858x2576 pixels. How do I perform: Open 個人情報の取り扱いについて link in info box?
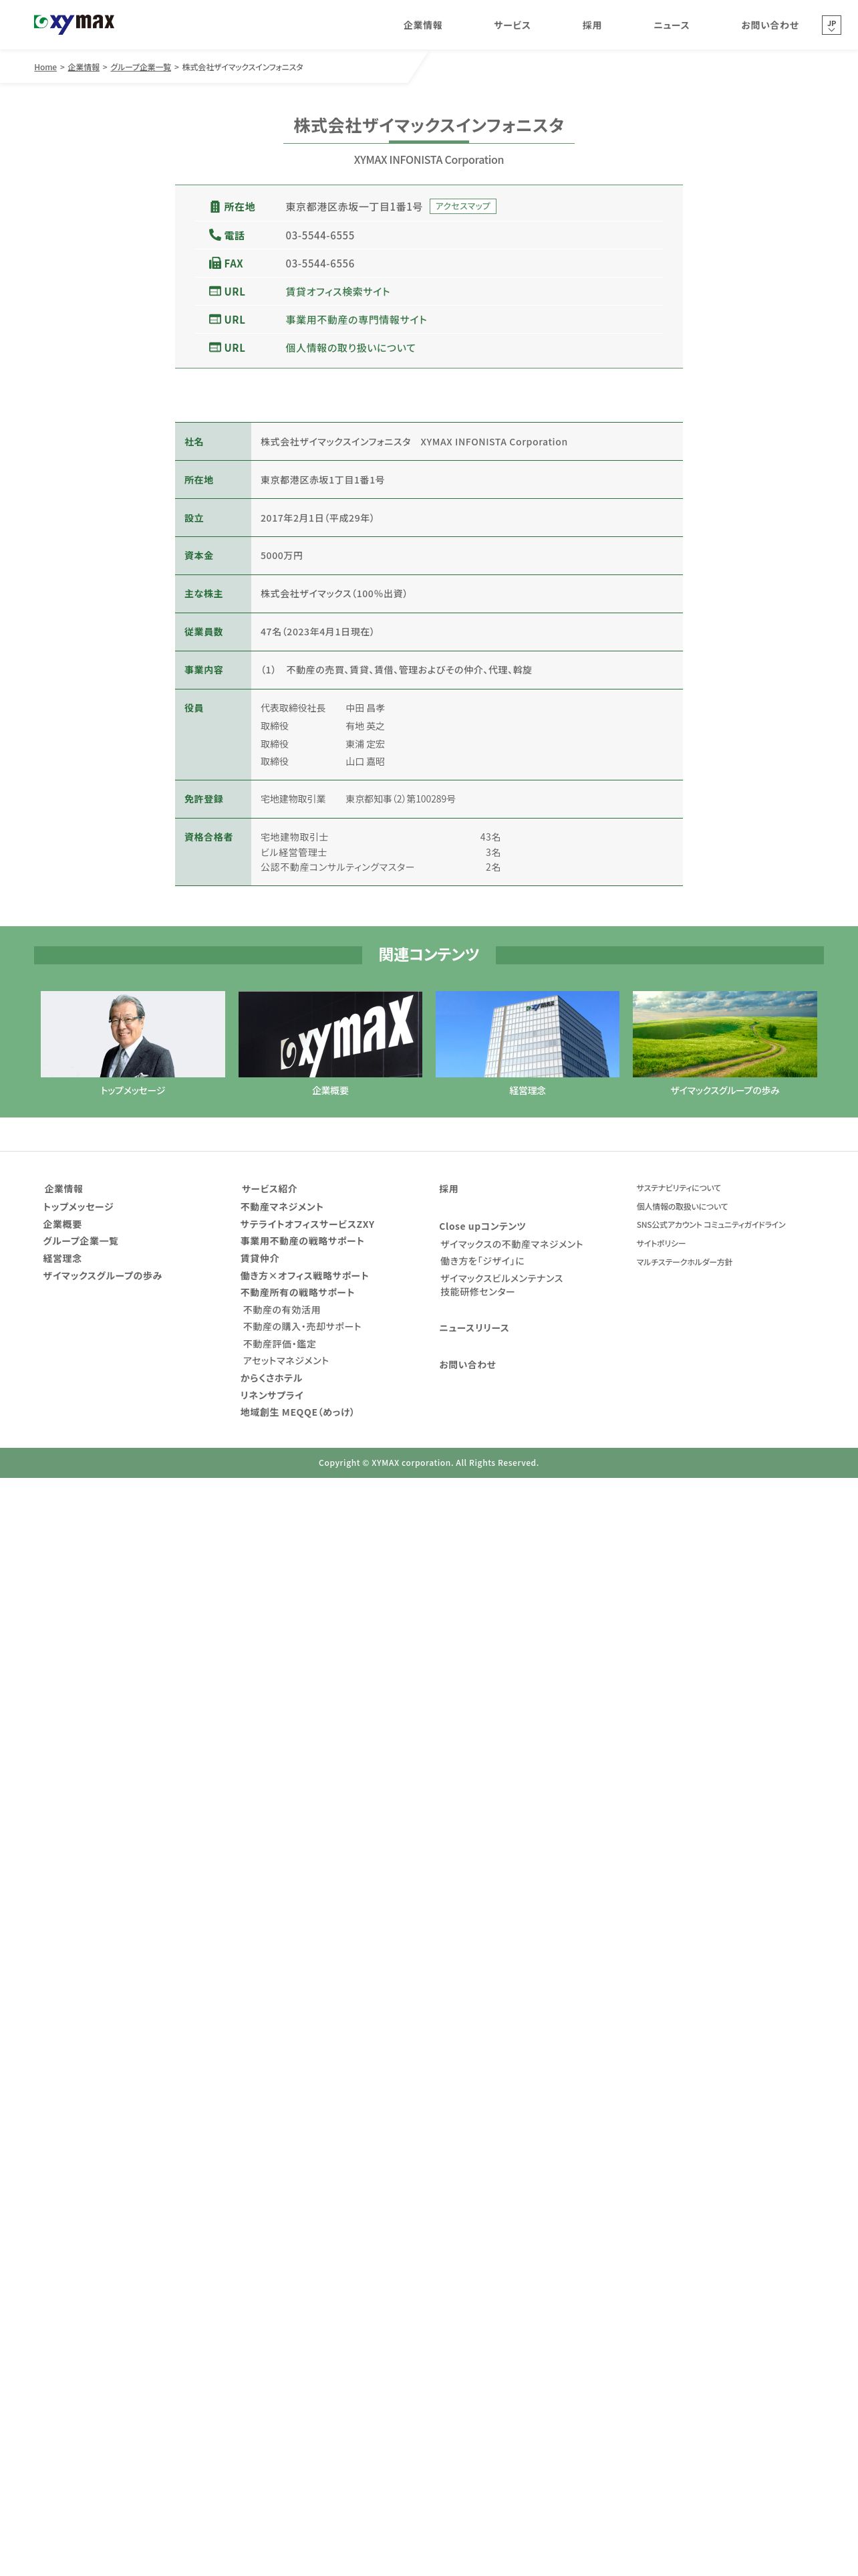pyautogui.click(x=351, y=348)
